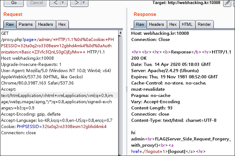Open the Response Render tab
Screen dimensions: 235x156
[204, 24]
